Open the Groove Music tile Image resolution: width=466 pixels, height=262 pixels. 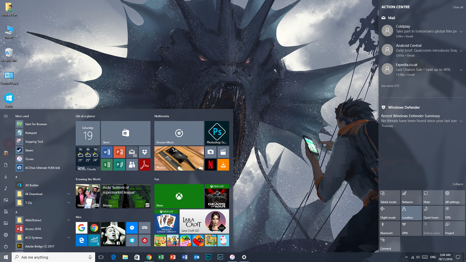(179, 133)
